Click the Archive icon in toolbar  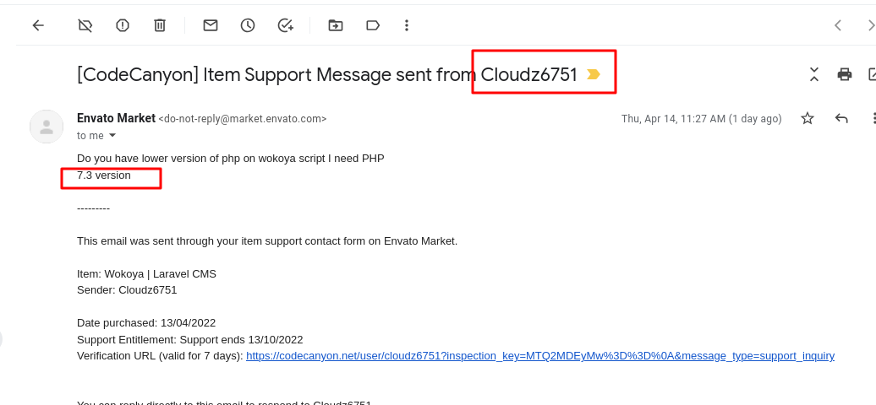85,25
